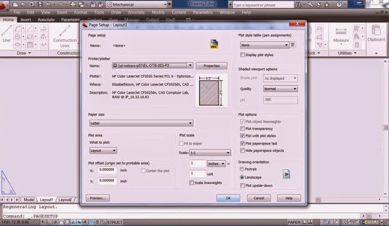Click the printer Properties button

tap(212, 66)
